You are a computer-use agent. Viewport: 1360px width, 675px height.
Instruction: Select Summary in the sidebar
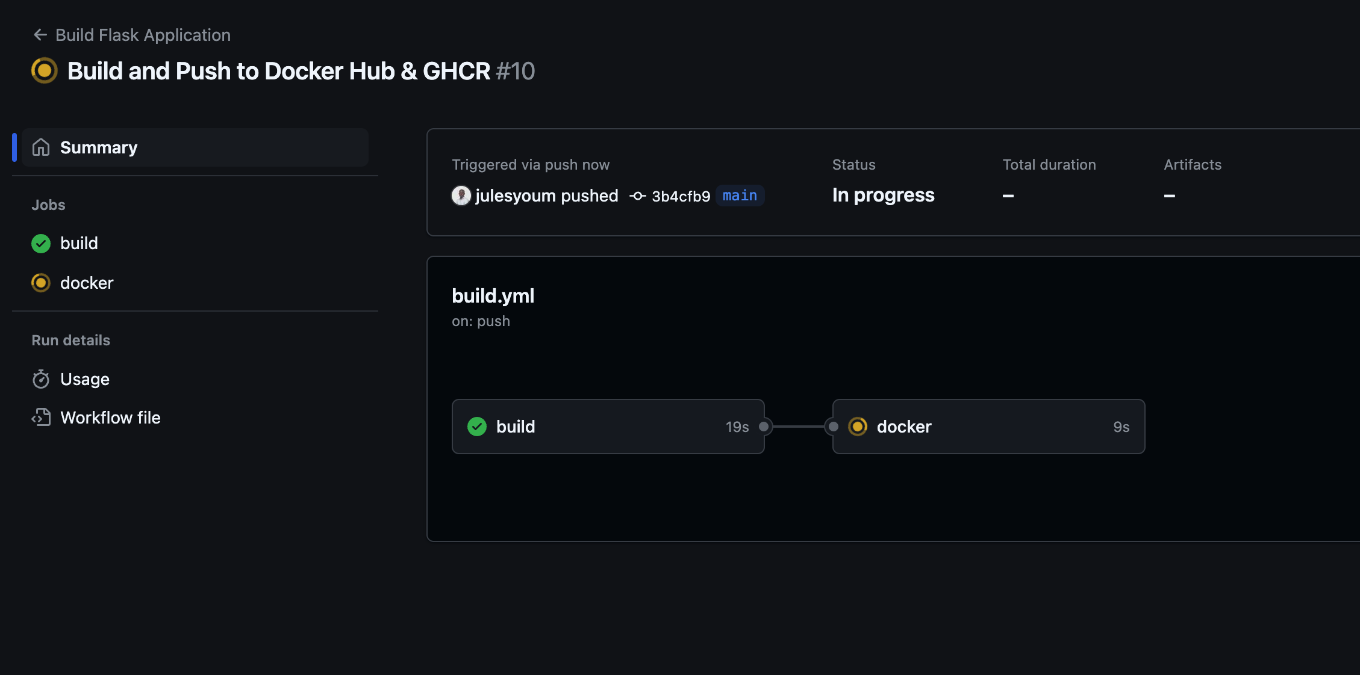(x=98, y=147)
